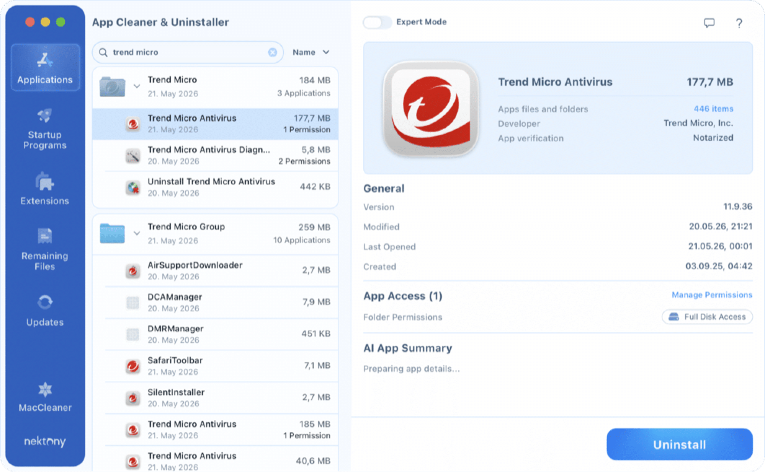The height and width of the screenshot is (472, 765).
Task: Click the Trend Micro Group folder icon
Action: click(112, 233)
